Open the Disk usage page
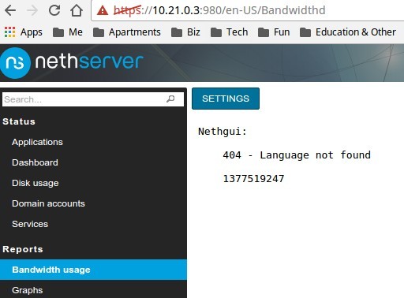This screenshot has height=298, width=404. tap(36, 183)
